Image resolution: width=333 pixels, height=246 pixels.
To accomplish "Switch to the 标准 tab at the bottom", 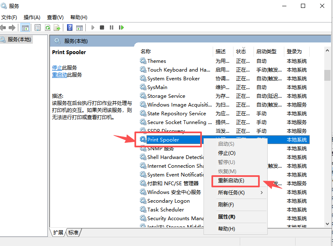I will pos(73,232).
